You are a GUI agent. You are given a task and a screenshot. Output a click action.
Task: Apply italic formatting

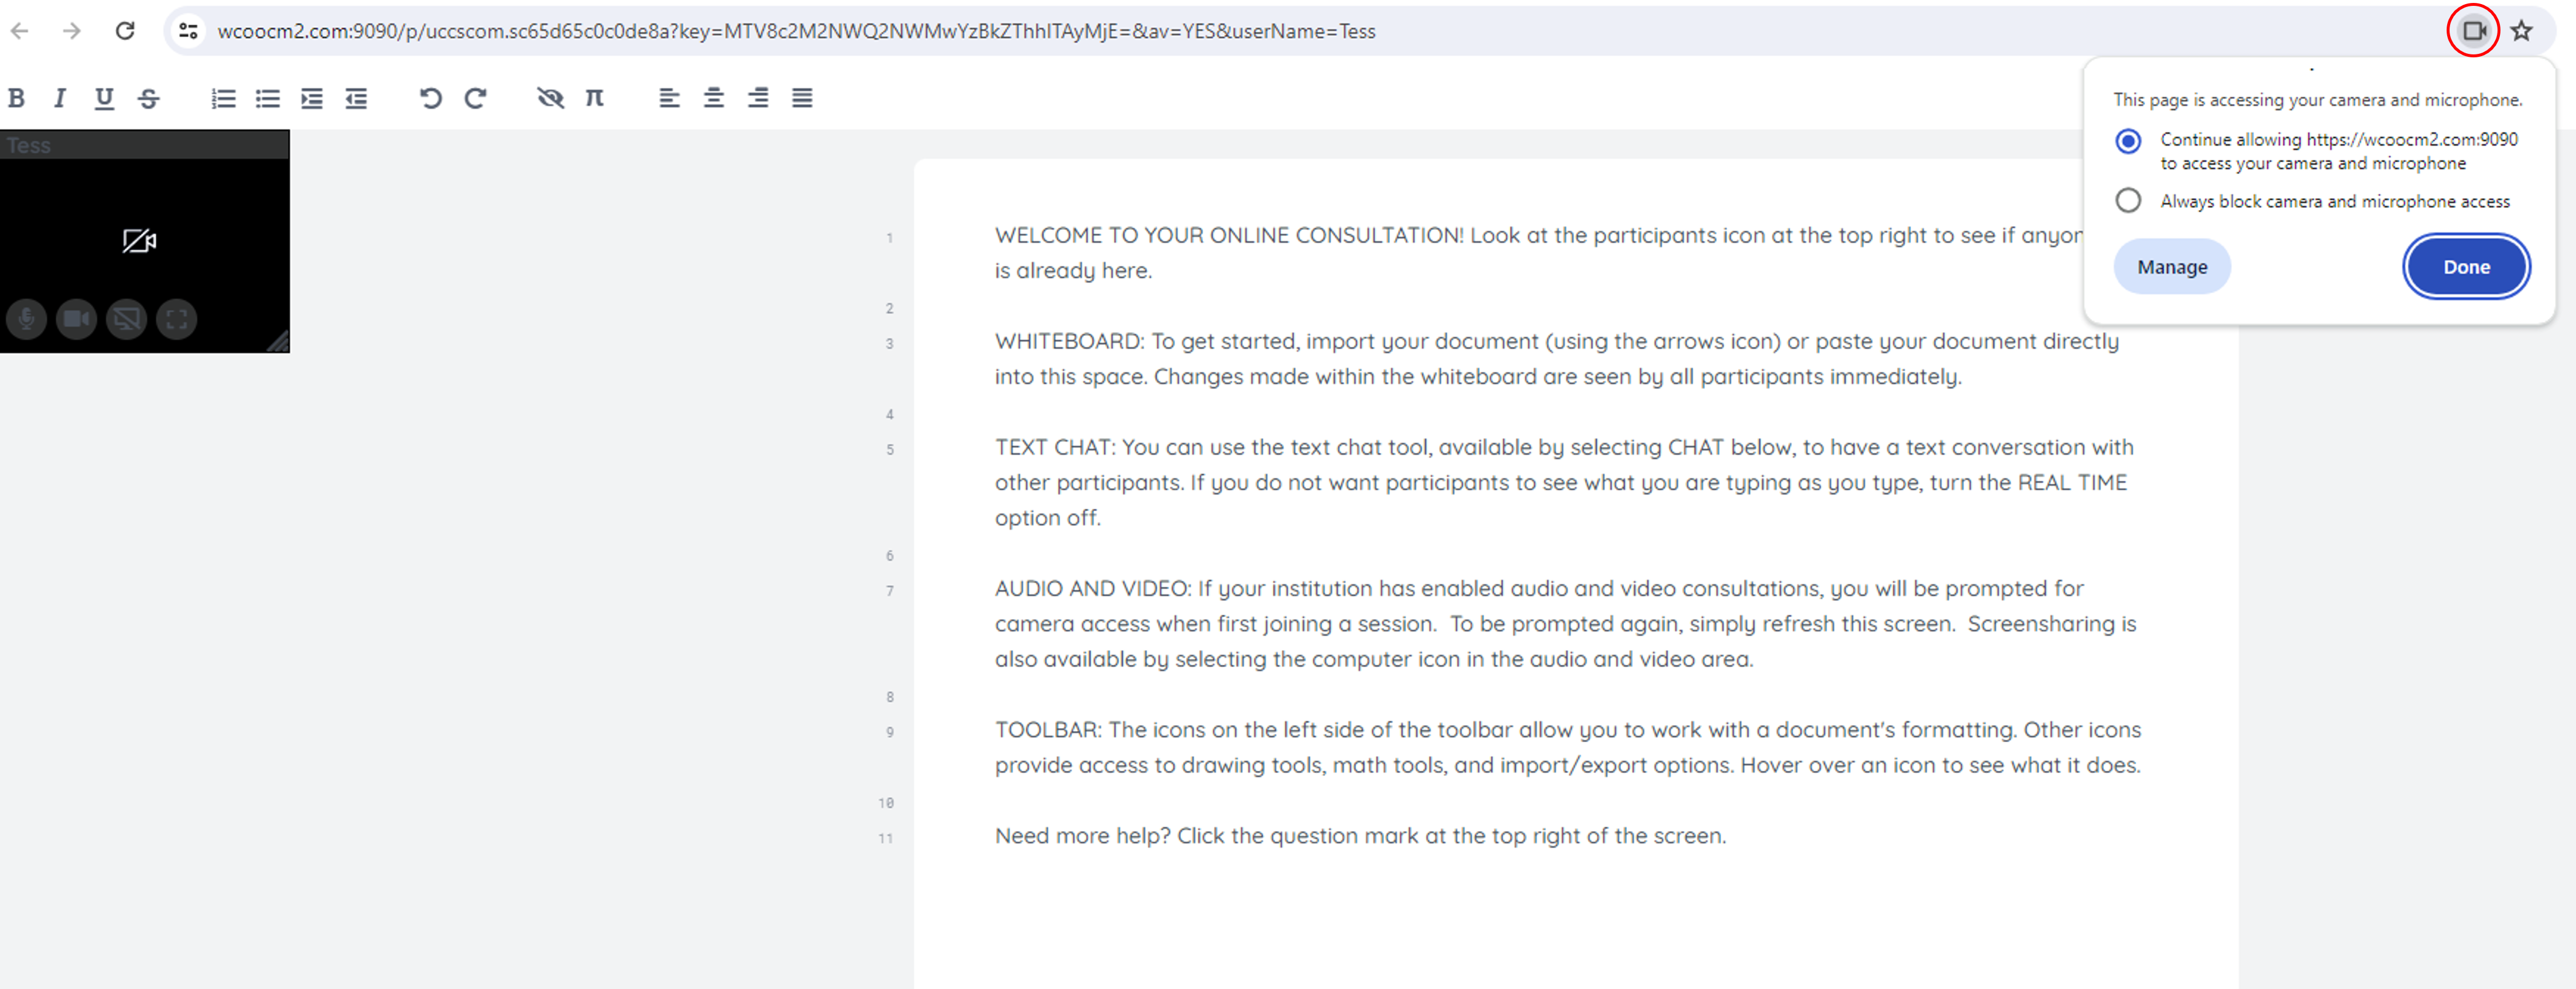coord(60,98)
